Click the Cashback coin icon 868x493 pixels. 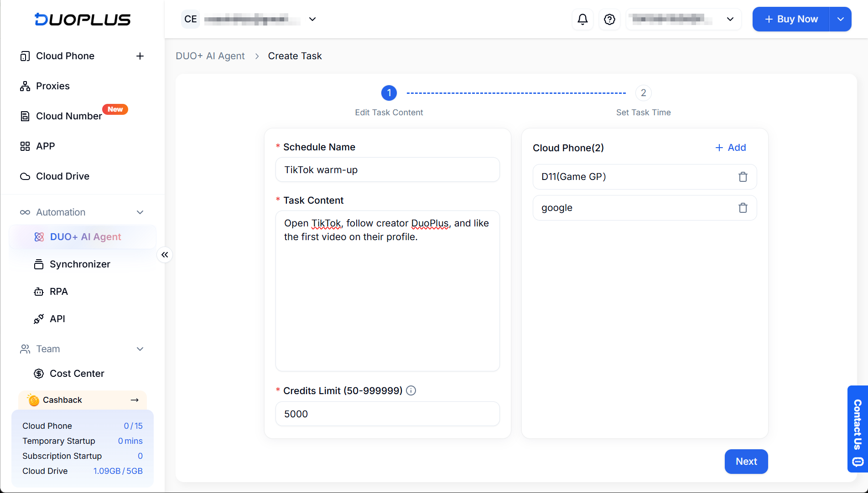click(x=33, y=400)
